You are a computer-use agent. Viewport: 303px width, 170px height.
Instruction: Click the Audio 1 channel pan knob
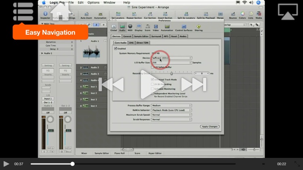pos(50,120)
